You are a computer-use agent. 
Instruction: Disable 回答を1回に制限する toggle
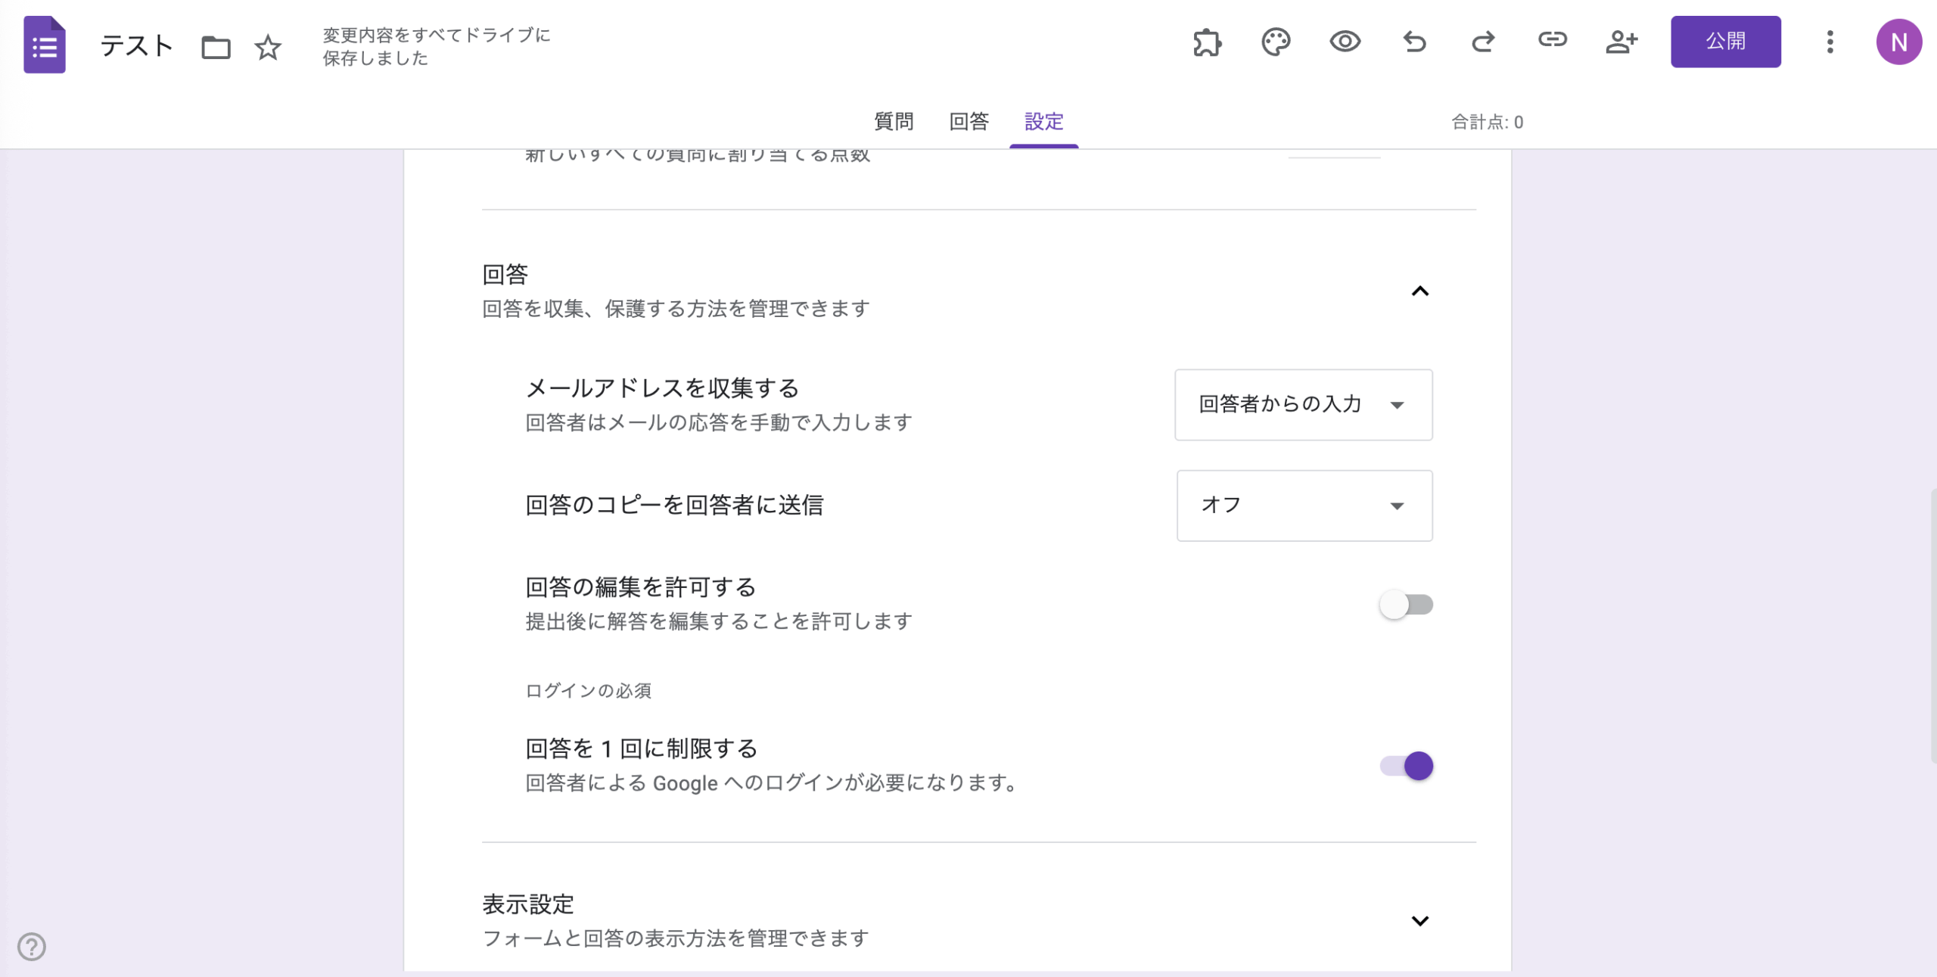(1405, 766)
